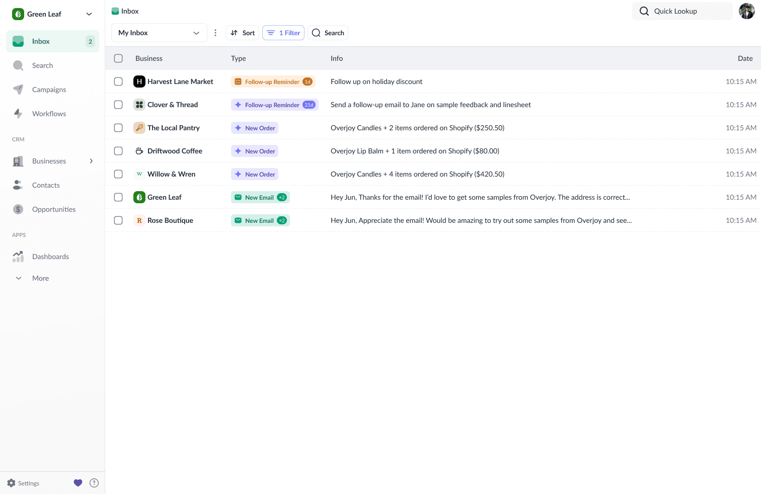Open Settings at the sidebar bottom

pyautogui.click(x=23, y=483)
